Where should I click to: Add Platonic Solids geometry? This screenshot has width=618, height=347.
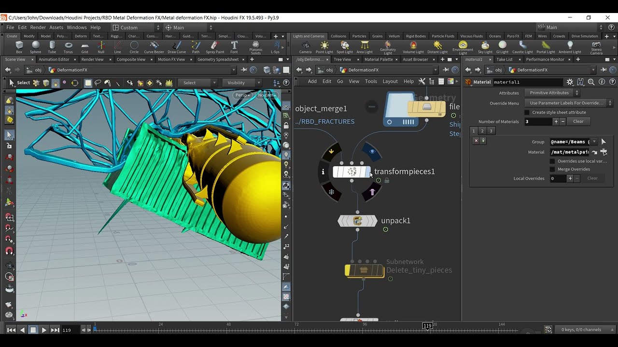point(256,47)
